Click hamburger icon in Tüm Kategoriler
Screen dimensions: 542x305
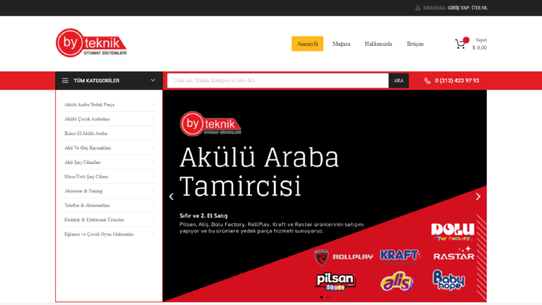65,81
